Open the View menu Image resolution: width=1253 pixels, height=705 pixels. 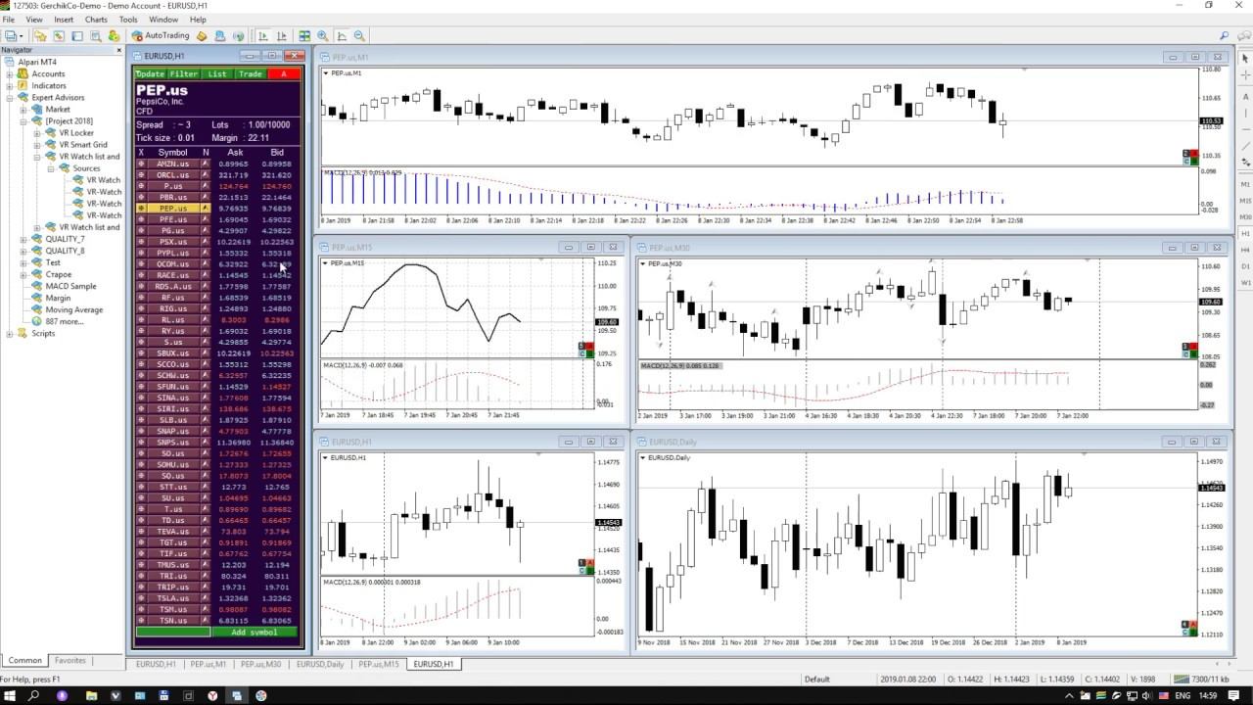click(34, 20)
